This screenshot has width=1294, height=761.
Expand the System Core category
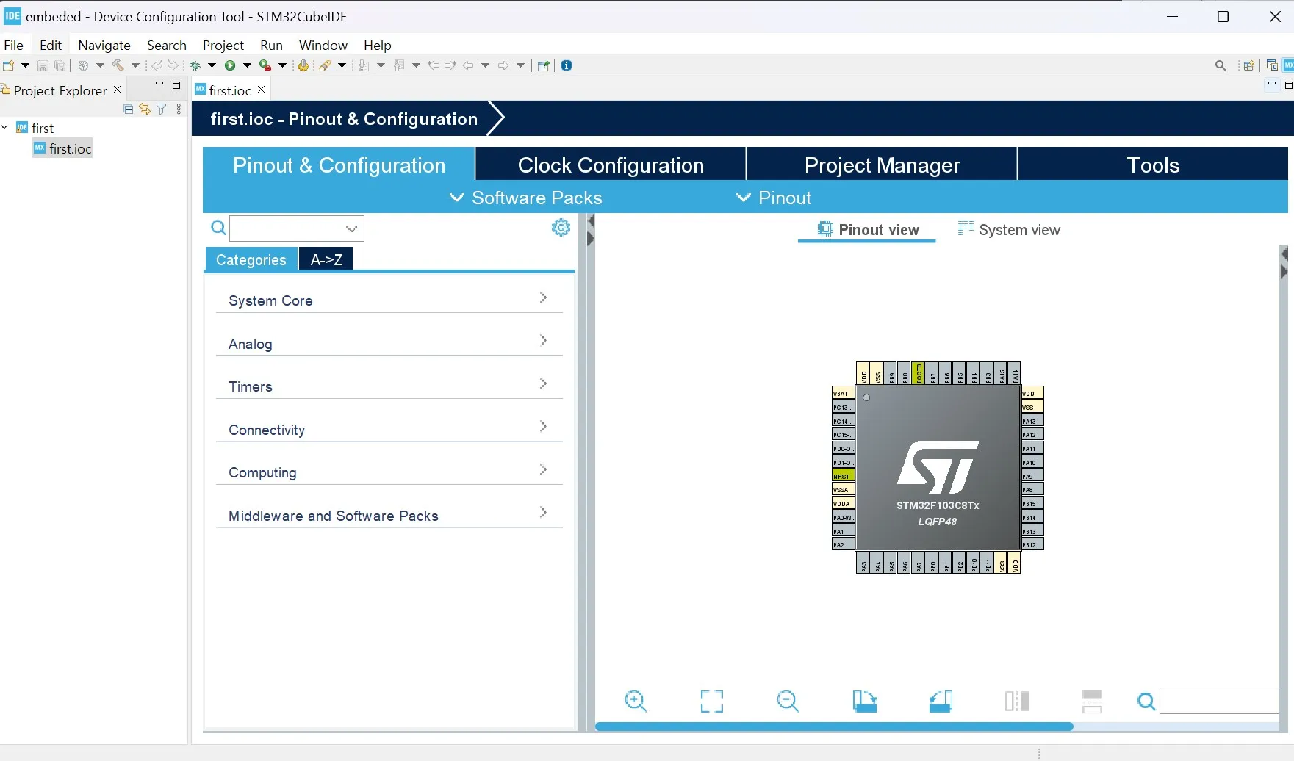pos(389,300)
